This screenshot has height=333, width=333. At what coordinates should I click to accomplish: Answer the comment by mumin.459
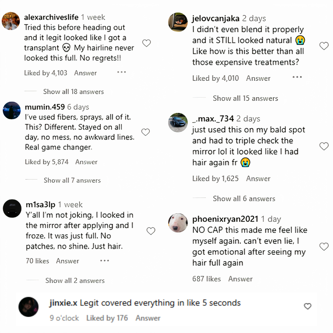(86, 162)
